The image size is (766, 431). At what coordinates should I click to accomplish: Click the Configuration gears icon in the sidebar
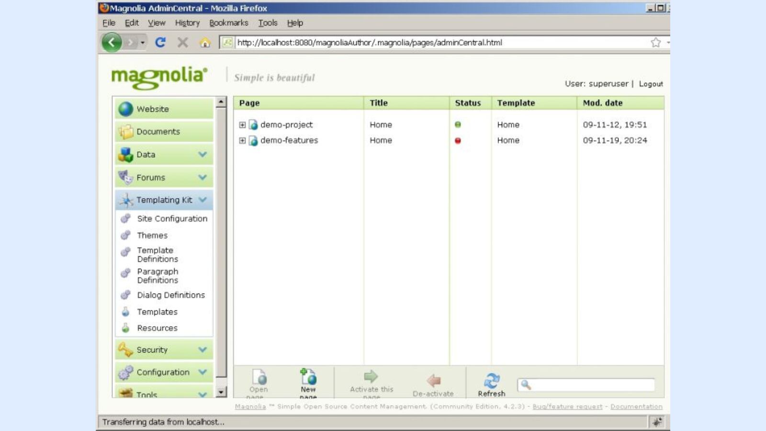(x=126, y=373)
